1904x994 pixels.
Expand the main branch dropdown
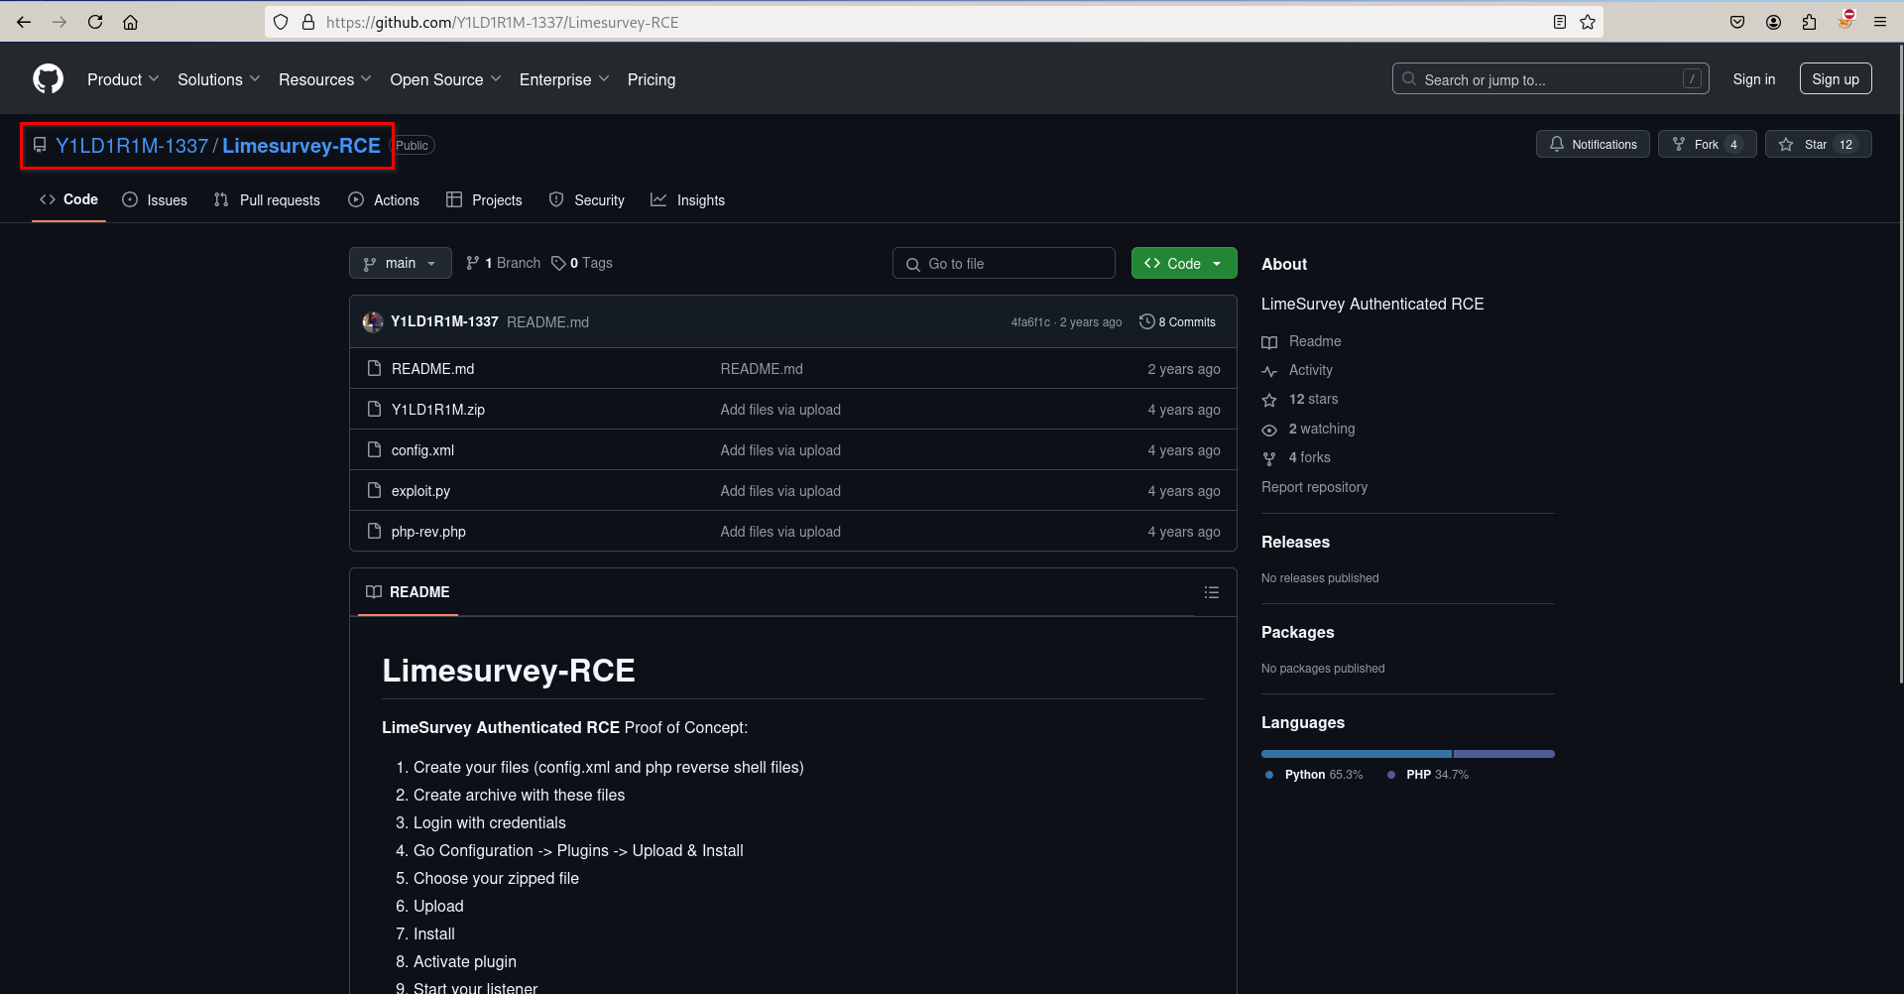(400, 263)
